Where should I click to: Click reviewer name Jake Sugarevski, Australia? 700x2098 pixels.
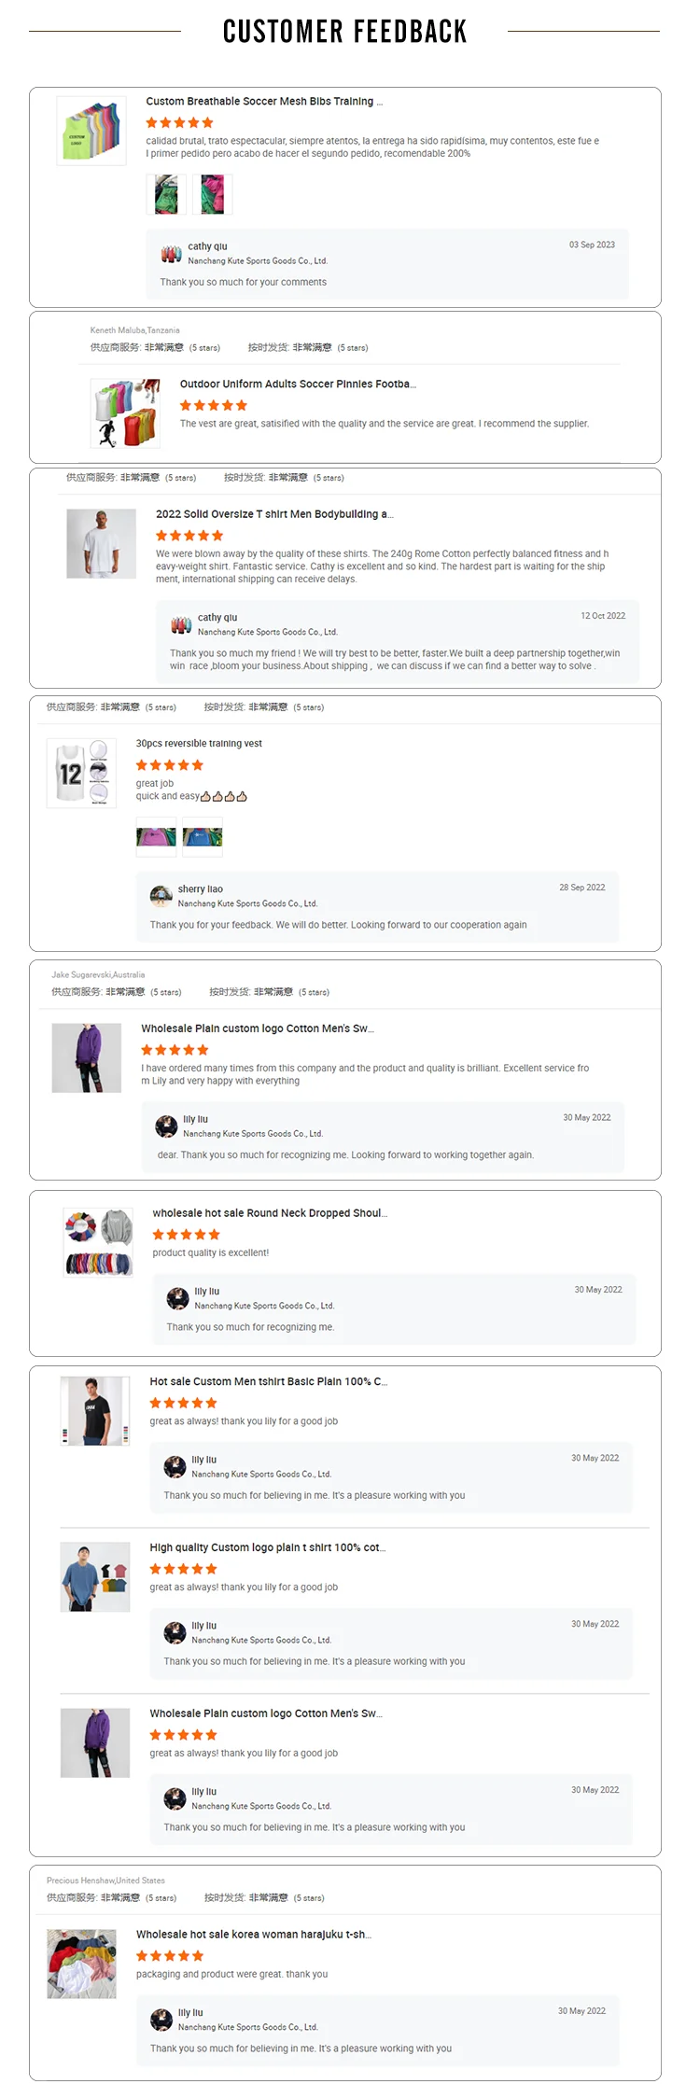[x=98, y=974]
